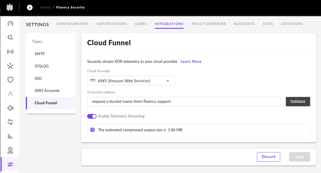
Task: Open the star-shaped Singularity sidebar icon
Action: 10,65
